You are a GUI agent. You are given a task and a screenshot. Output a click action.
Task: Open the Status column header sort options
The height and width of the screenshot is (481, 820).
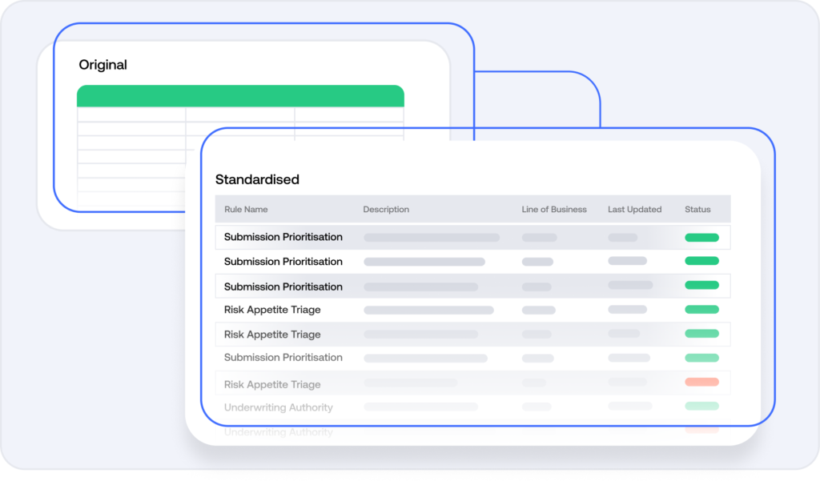(697, 209)
